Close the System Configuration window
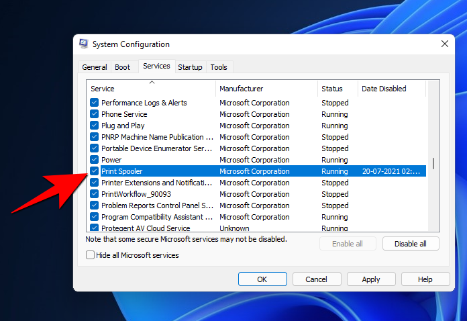Screen dimensions: 467x321 pyautogui.click(x=444, y=44)
